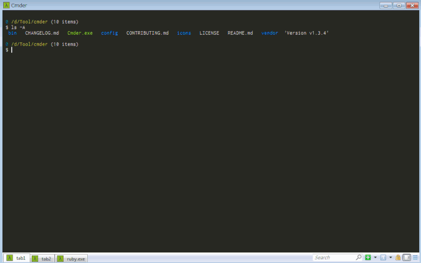This screenshot has height=263, width=421.
Task: Switch to the tab1 console tab
Action: [x=17, y=258]
